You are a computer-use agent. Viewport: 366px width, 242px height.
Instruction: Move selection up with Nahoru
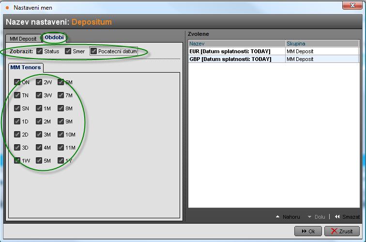click(288, 217)
